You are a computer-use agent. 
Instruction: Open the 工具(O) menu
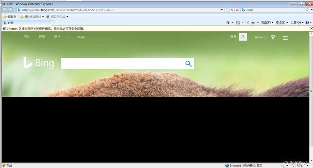pos(297,22)
